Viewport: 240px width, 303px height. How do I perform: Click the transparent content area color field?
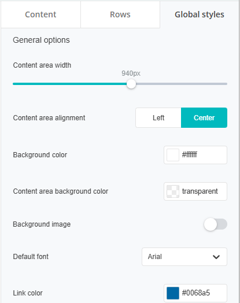(195, 191)
